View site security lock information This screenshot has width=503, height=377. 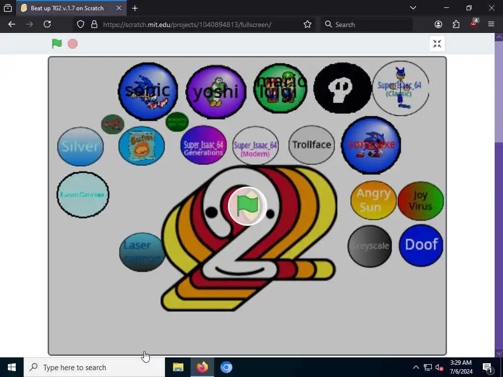(x=94, y=25)
